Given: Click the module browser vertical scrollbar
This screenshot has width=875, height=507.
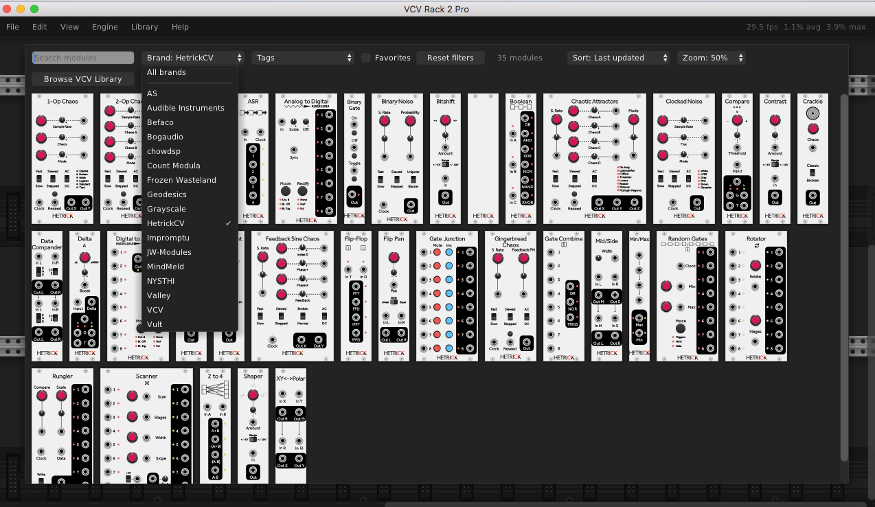Looking at the screenshot, I should 844,277.
